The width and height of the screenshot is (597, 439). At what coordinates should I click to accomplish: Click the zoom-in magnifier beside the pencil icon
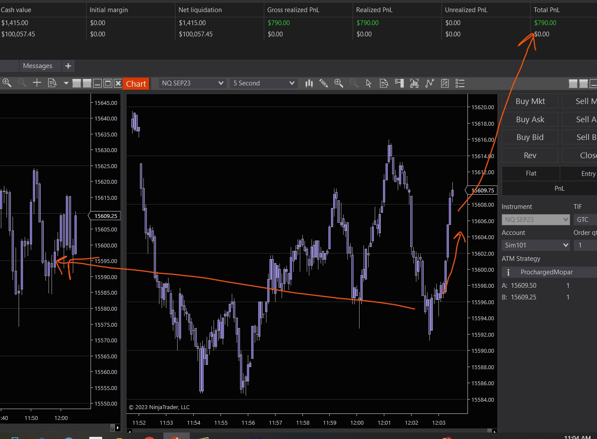pos(339,83)
